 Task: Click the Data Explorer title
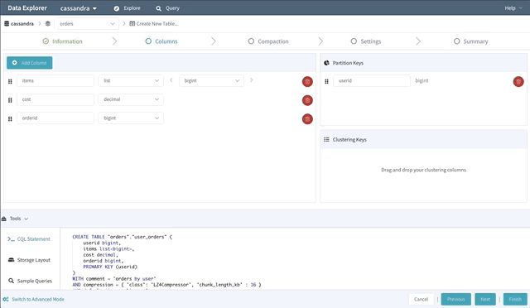(x=27, y=7)
